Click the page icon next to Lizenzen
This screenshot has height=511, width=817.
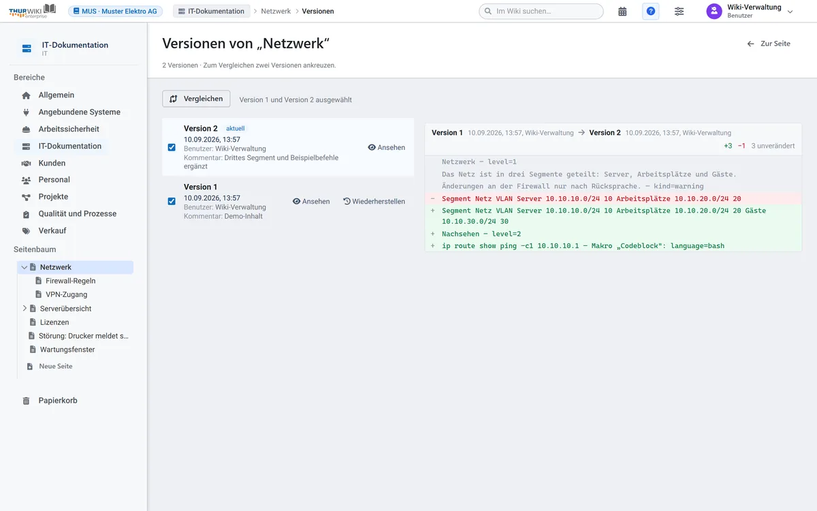[33, 322]
